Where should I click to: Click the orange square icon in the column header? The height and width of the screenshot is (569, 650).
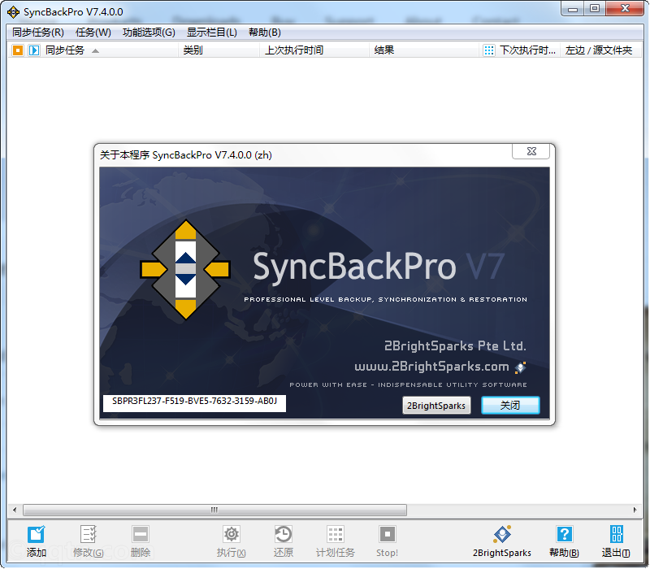click(x=17, y=50)
